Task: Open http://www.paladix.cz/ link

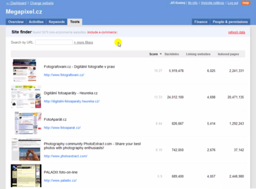Action: [x=60, y=180]
